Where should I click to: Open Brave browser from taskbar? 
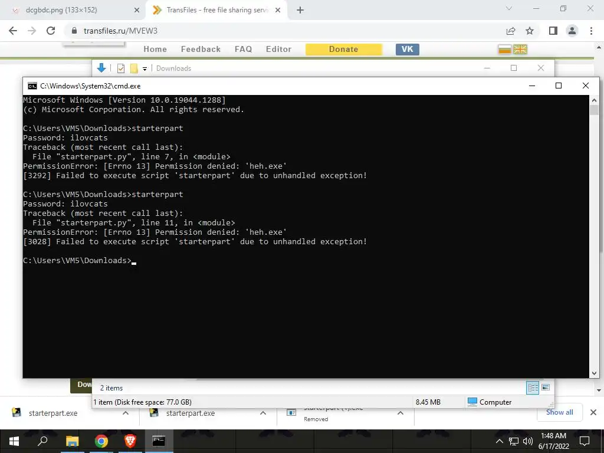[130, 441]
